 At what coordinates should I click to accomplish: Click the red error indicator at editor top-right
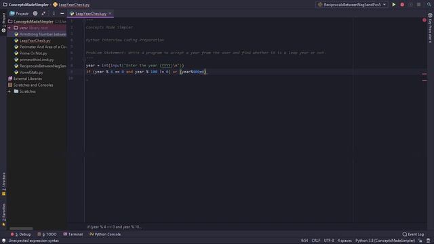[x=424, y=20]
